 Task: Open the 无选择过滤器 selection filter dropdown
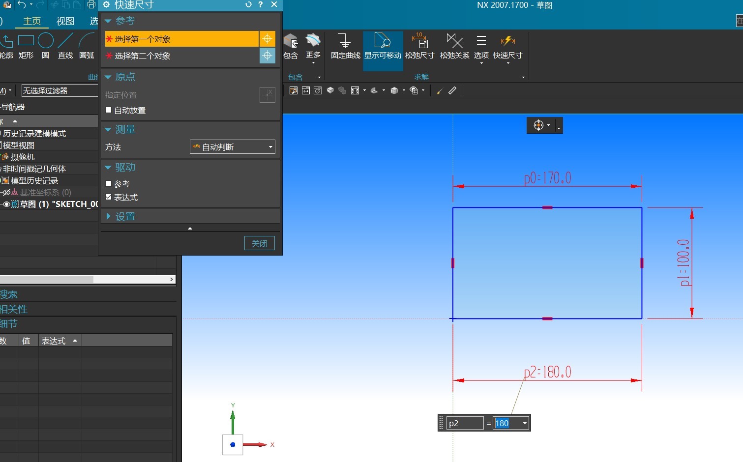[x=59, y=90]
